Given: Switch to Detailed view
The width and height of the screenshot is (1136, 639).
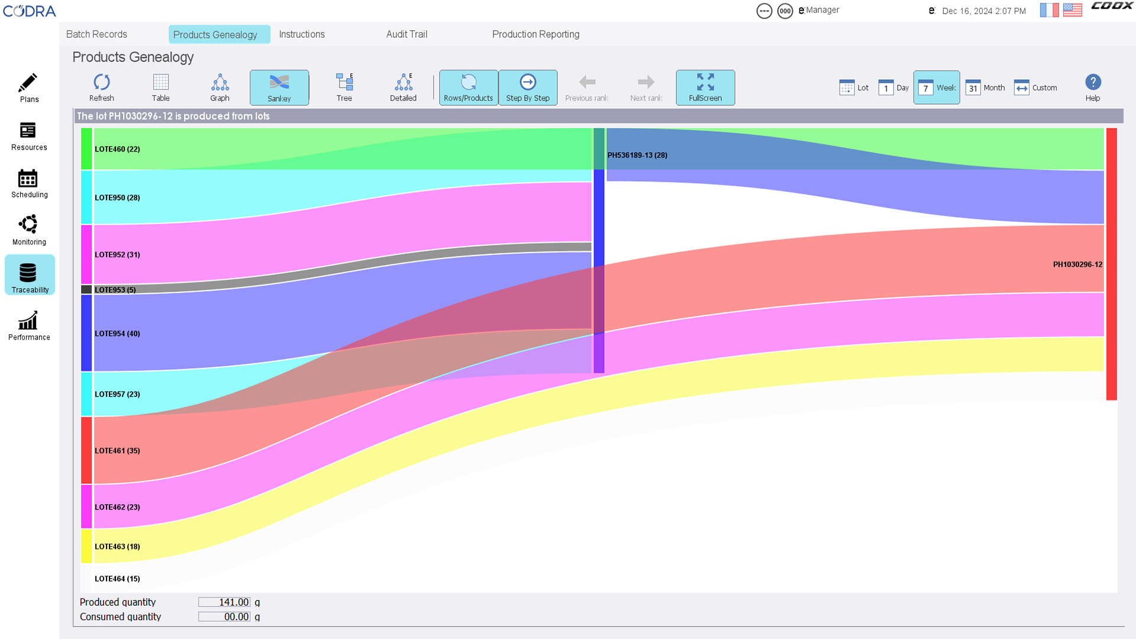Looking at the screenshot, I should tap(404, 88).
